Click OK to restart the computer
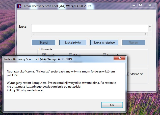The width and height of the screenshot is (160, 115). [x=112, y=105]
